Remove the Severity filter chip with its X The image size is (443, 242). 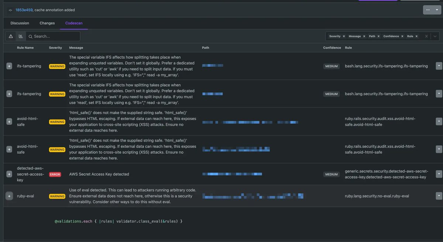click(344, 36)
